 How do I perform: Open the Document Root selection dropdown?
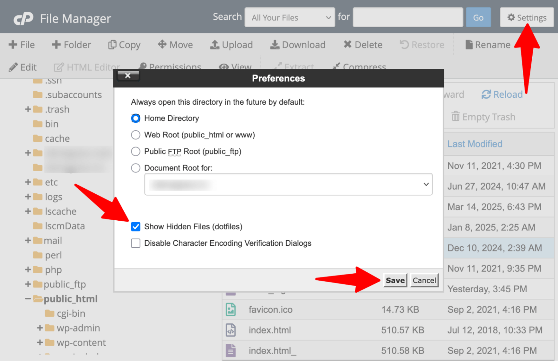point(288,184)
